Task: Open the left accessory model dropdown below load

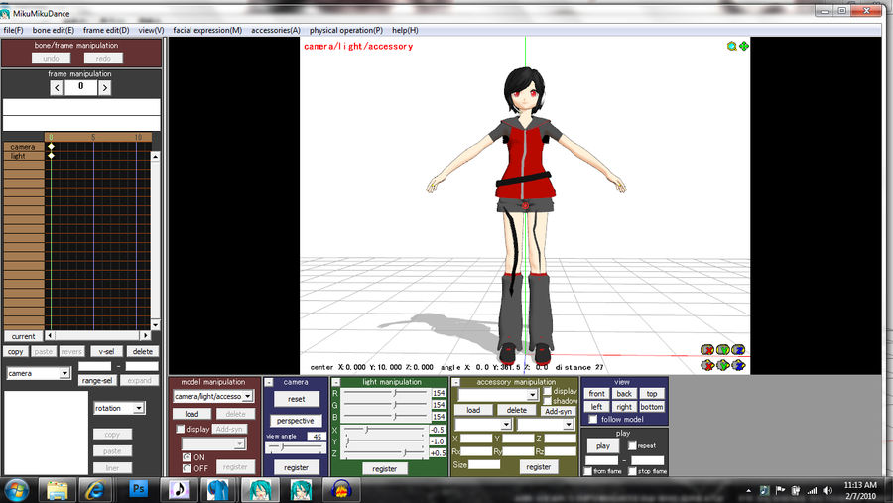Action: 483,425
